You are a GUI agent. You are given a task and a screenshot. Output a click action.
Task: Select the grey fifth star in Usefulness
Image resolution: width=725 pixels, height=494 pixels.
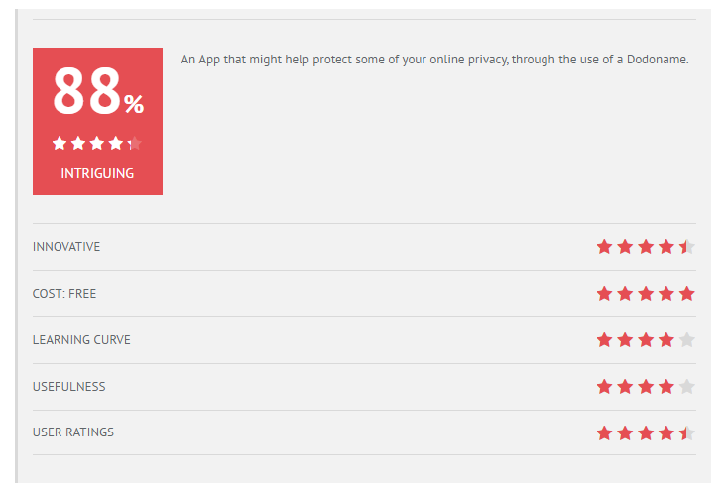click(x=687, y=386)
